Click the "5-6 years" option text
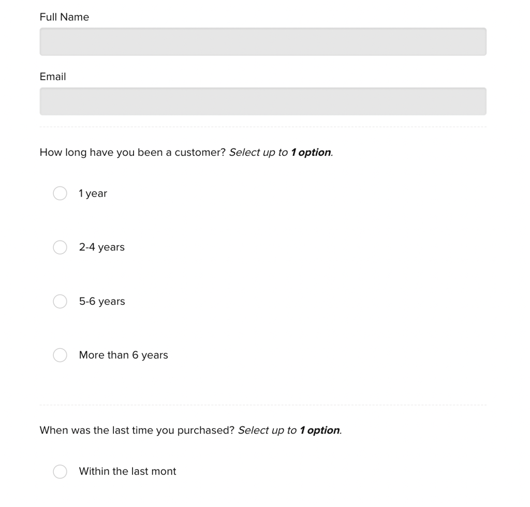The image size is (530, 507). coord(102,302)
